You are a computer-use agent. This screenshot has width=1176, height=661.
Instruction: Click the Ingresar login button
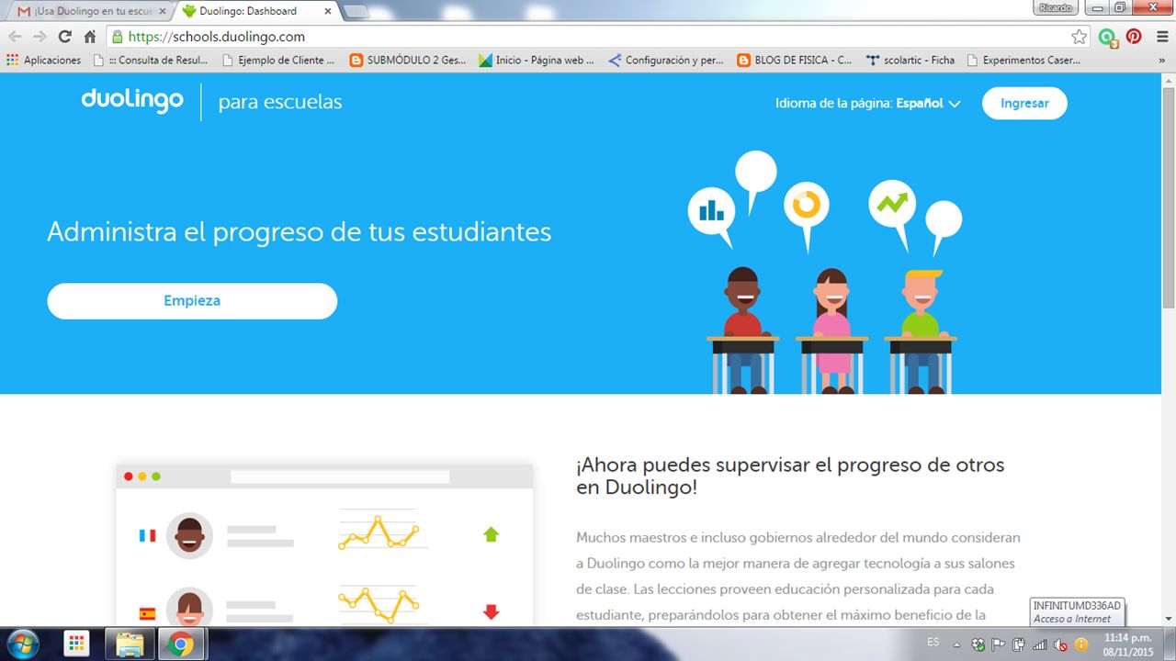coord(1024,104)
